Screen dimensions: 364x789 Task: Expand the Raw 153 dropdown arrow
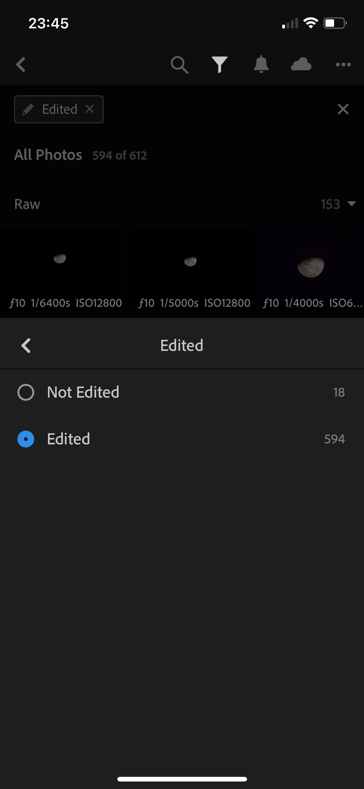(x=352, y=204)
